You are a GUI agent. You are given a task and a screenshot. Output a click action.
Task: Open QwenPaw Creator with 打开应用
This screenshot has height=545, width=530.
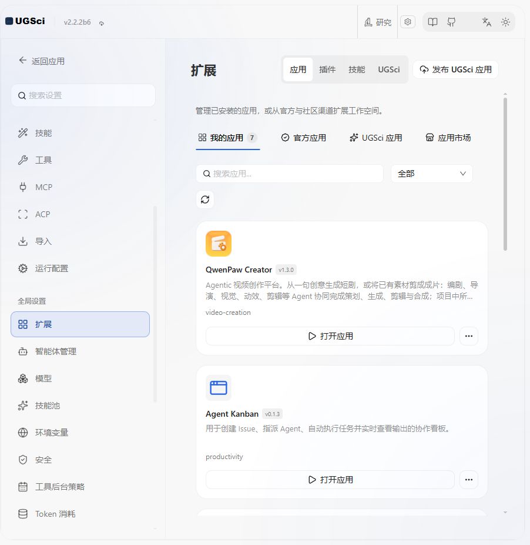coord(330,336)
